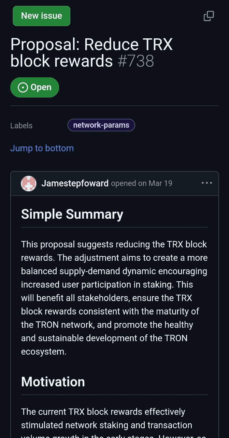The image size is (229, 438).
Task: Click the issue number #738
Action: coord(136,61)
